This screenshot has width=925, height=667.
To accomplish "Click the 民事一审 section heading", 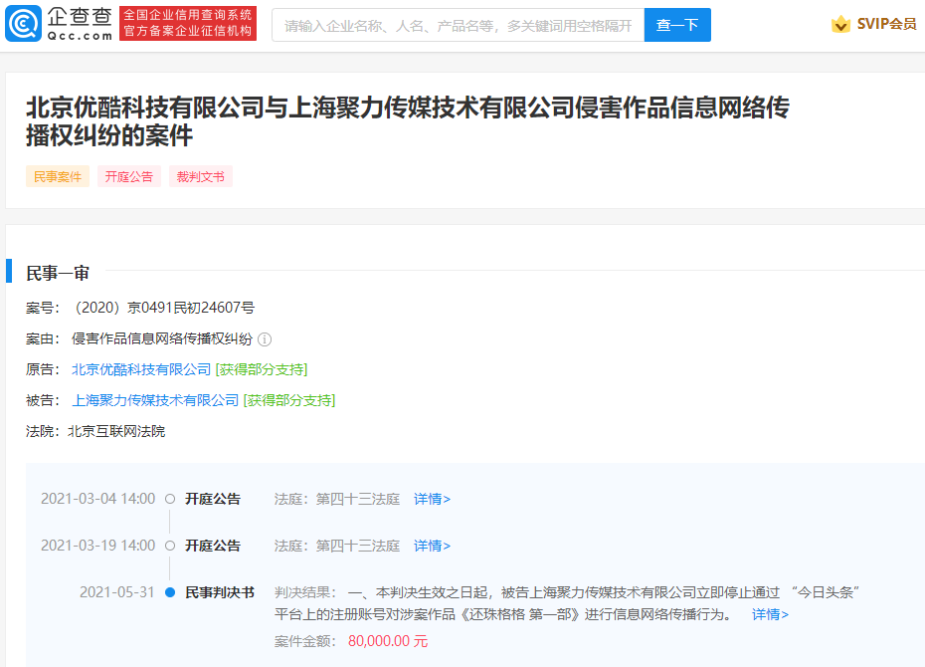I will click(x=58, y=274).
